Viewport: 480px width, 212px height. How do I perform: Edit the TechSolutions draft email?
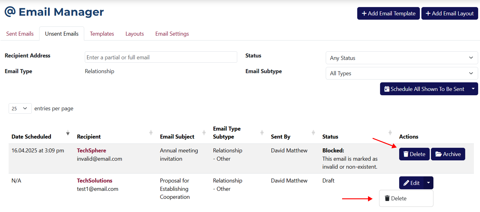(x=412, y=183)
